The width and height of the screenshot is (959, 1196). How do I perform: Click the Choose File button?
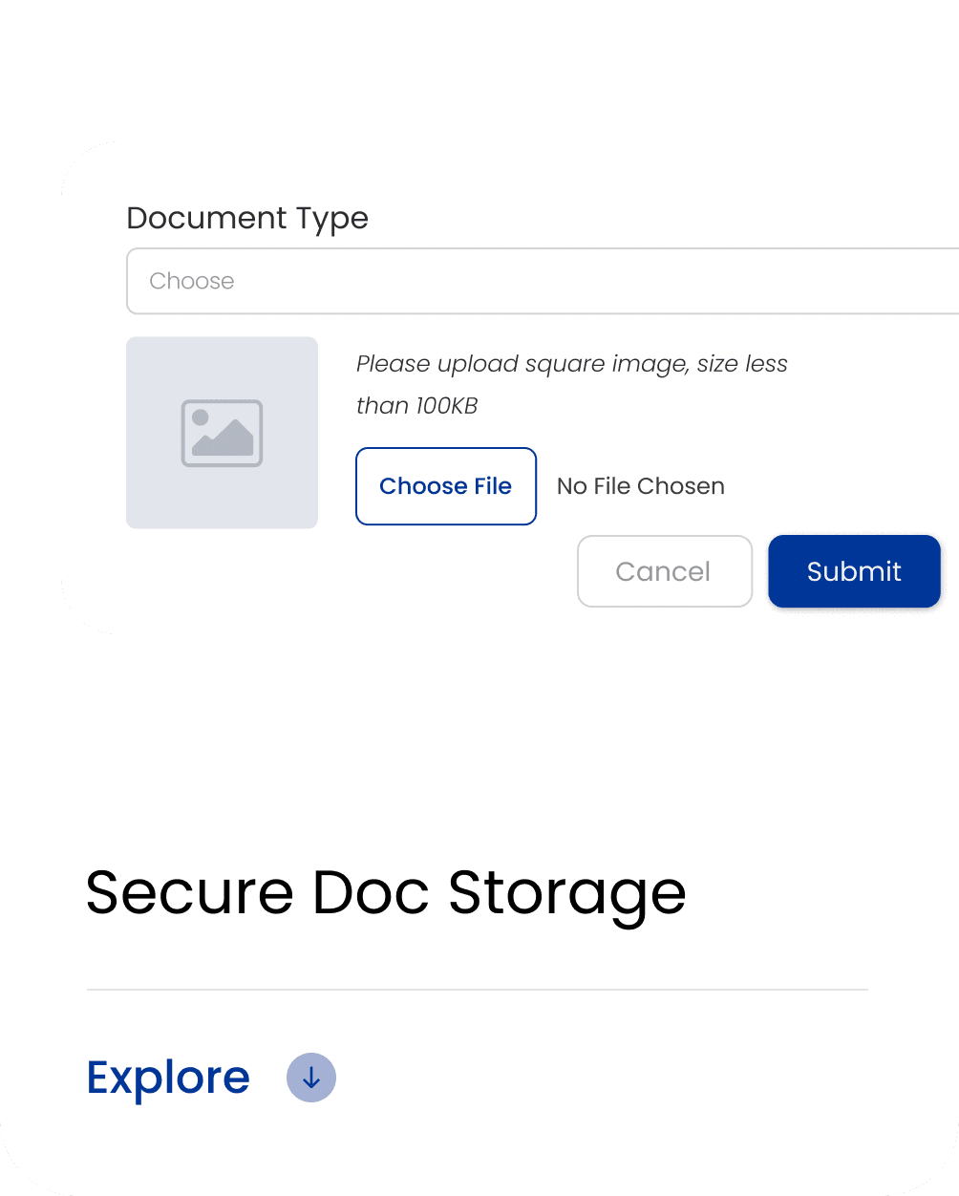point(446,486)
